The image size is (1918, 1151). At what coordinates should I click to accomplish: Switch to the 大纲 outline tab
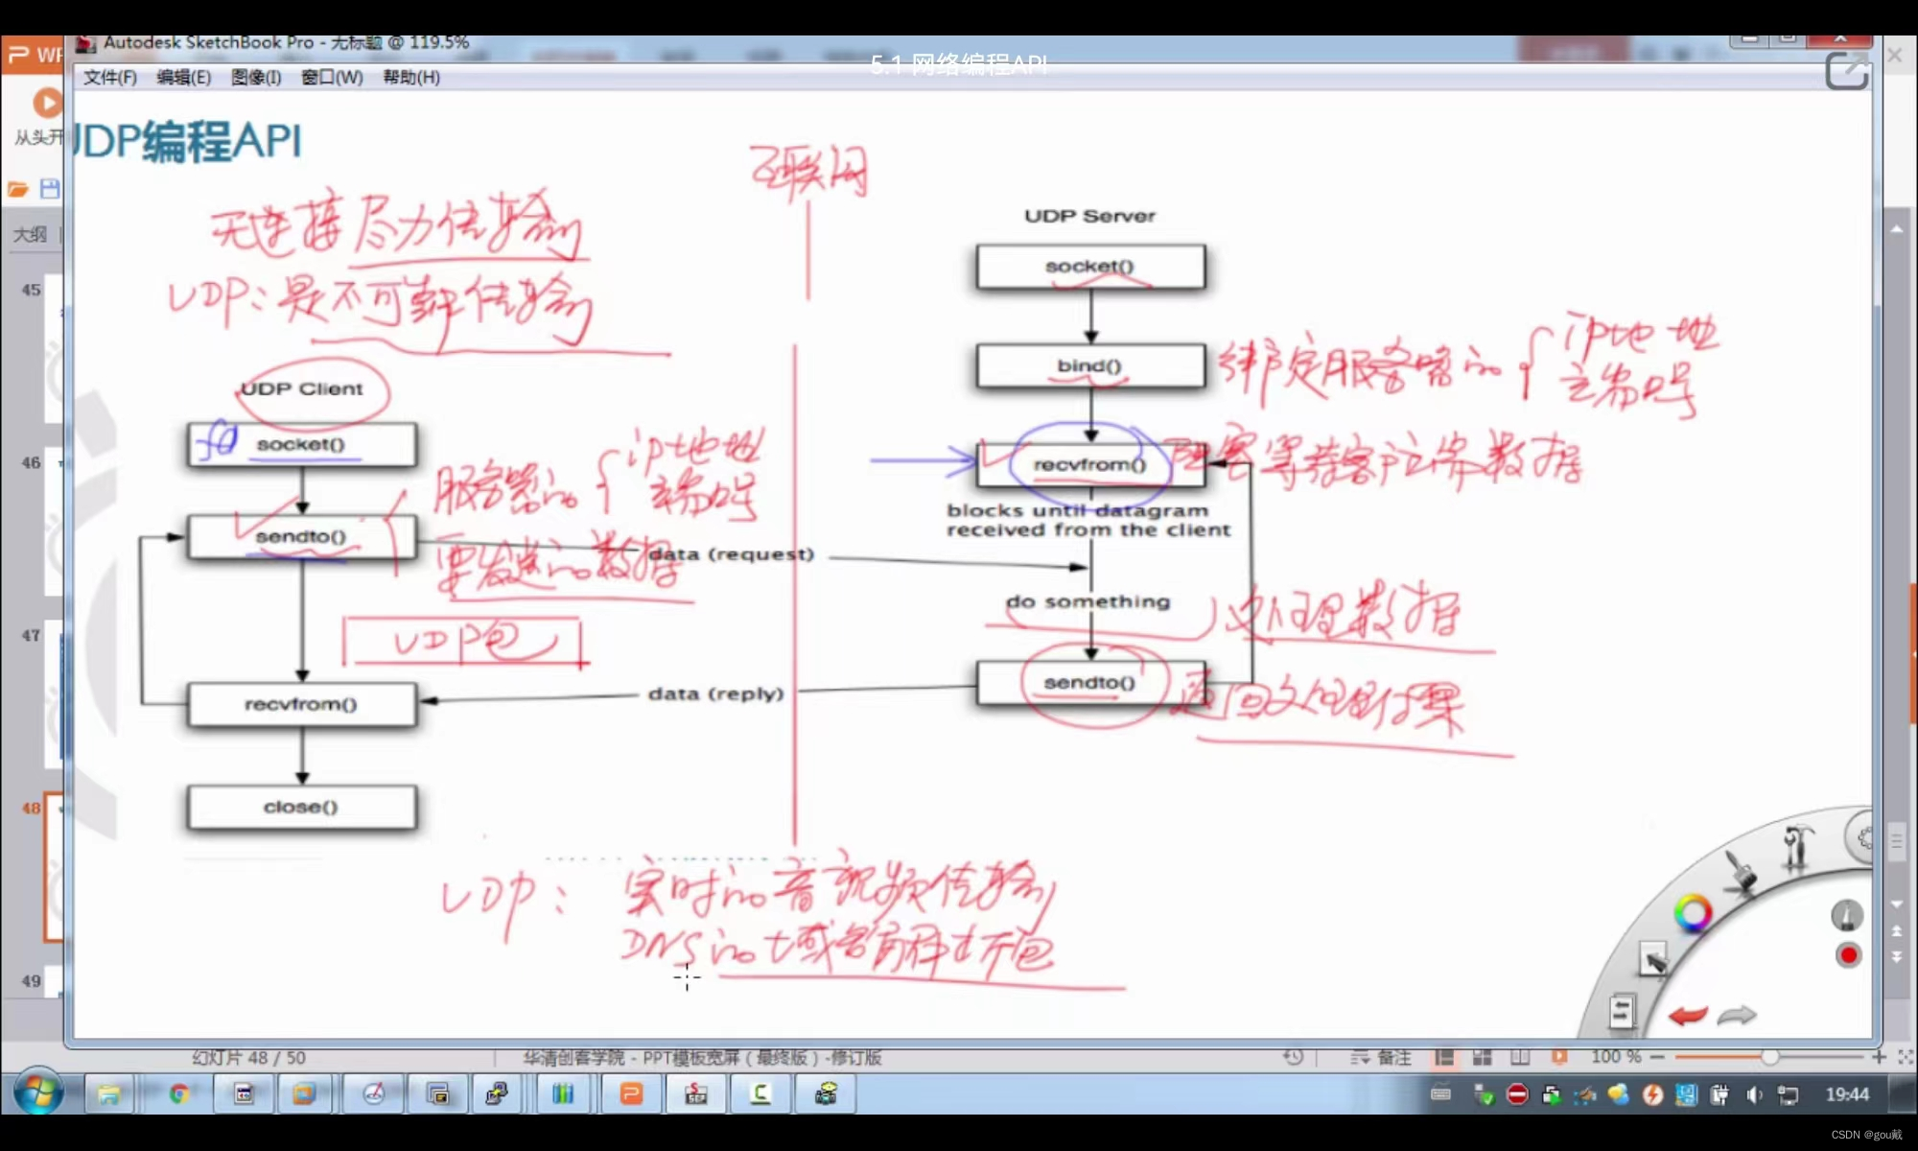[28, 234]
